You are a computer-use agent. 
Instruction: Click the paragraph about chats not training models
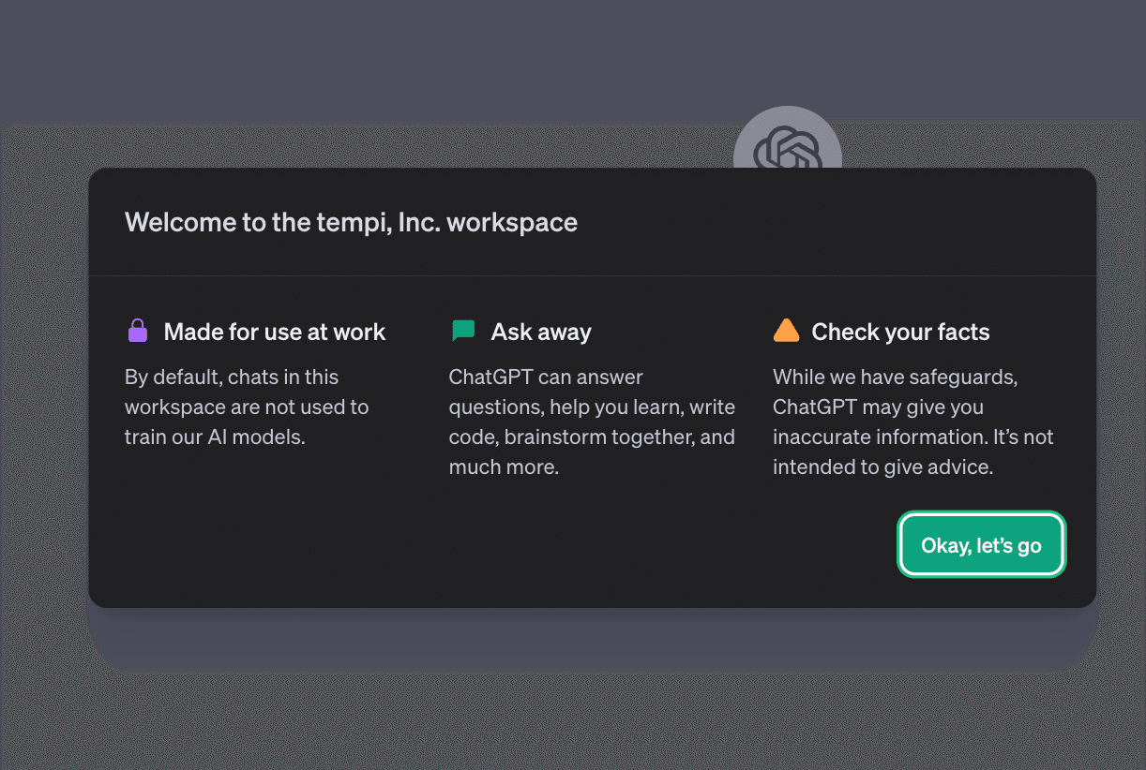tap(247, 407)
